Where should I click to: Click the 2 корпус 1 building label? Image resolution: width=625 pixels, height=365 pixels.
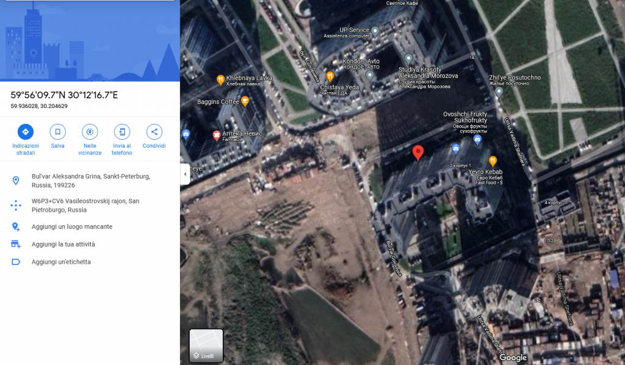point(460,165)
